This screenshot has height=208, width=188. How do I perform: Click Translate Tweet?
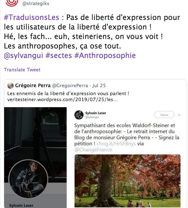(22, 70)
